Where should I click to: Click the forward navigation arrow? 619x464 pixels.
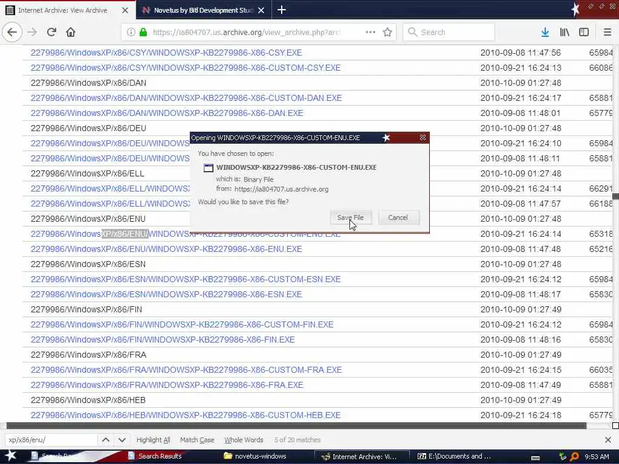[32, 33]
